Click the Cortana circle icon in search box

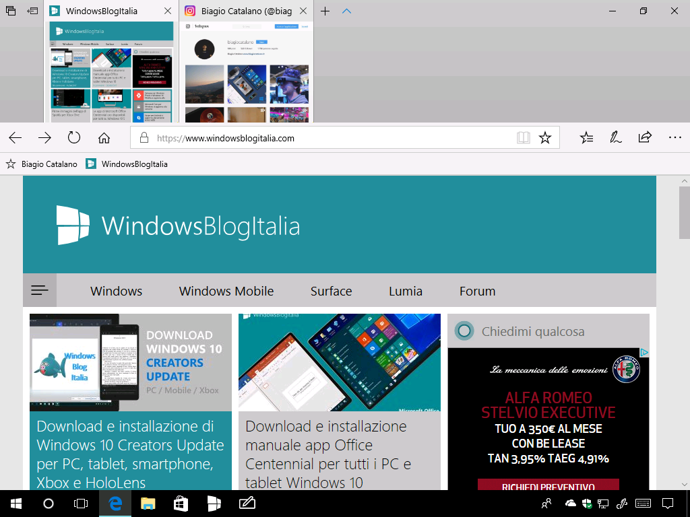click(464, 331)
